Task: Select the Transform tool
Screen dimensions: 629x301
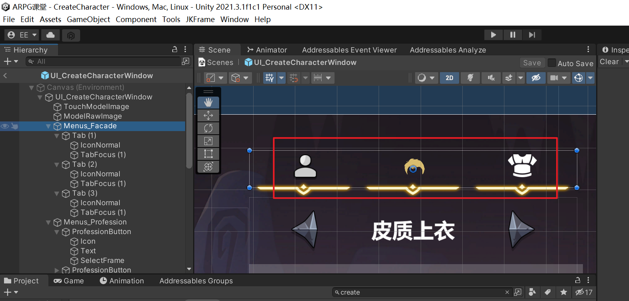Action: click(208, 167)
